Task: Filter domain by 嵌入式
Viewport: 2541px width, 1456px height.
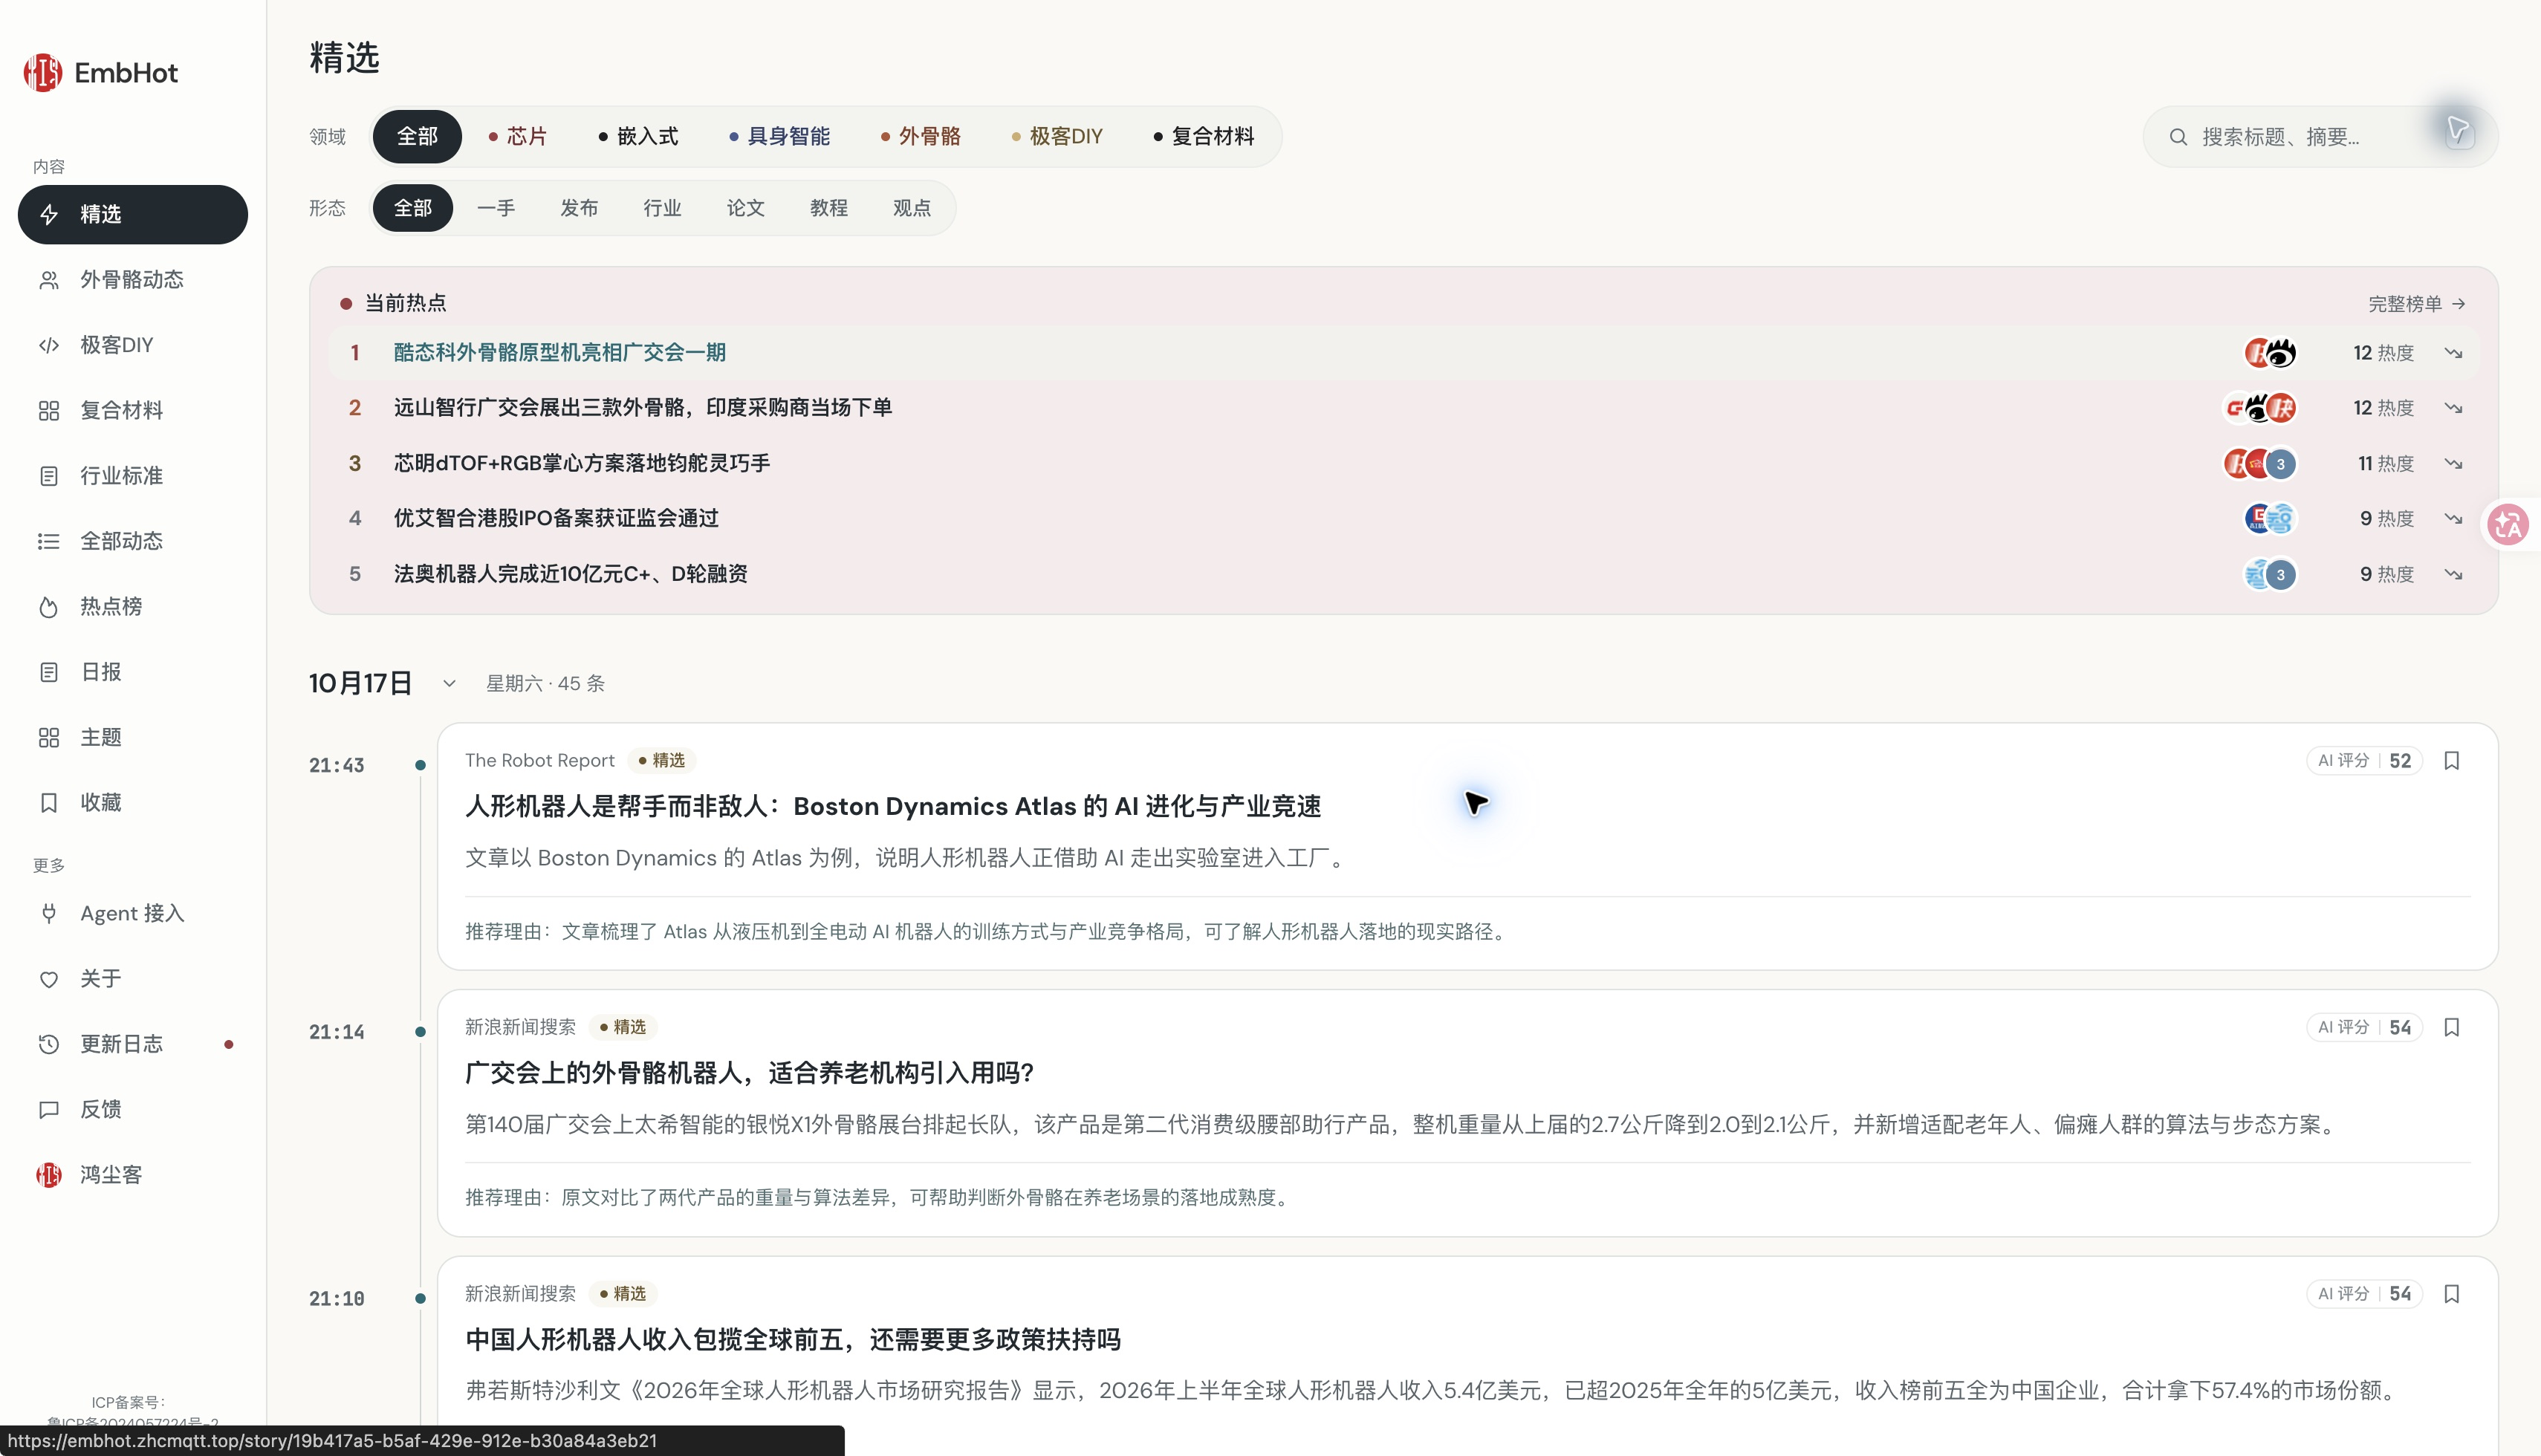Action: click(x=638, y=136)
